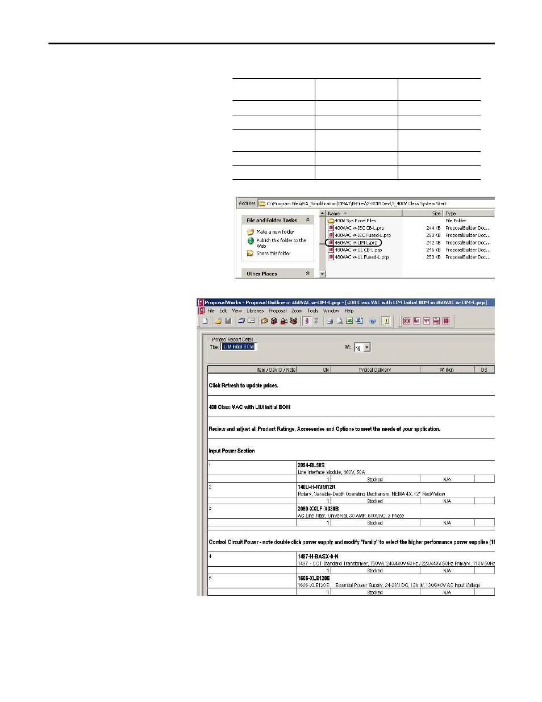
Task: Click the Title field containing LIM Initial BOM
Action: (239, 347)
